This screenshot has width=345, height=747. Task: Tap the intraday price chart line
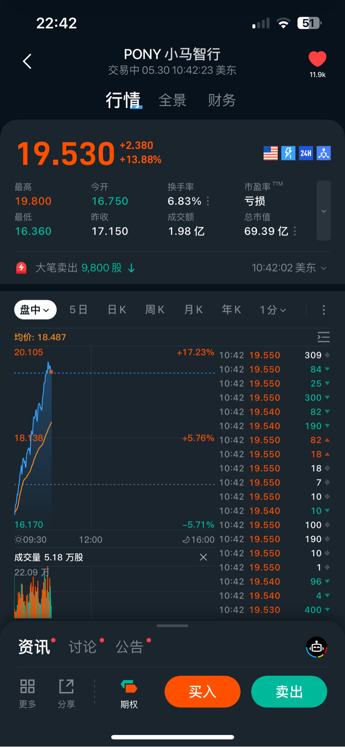point(34,438)
